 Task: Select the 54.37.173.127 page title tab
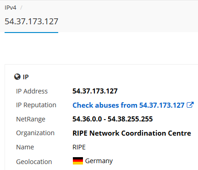pos(31,21)
